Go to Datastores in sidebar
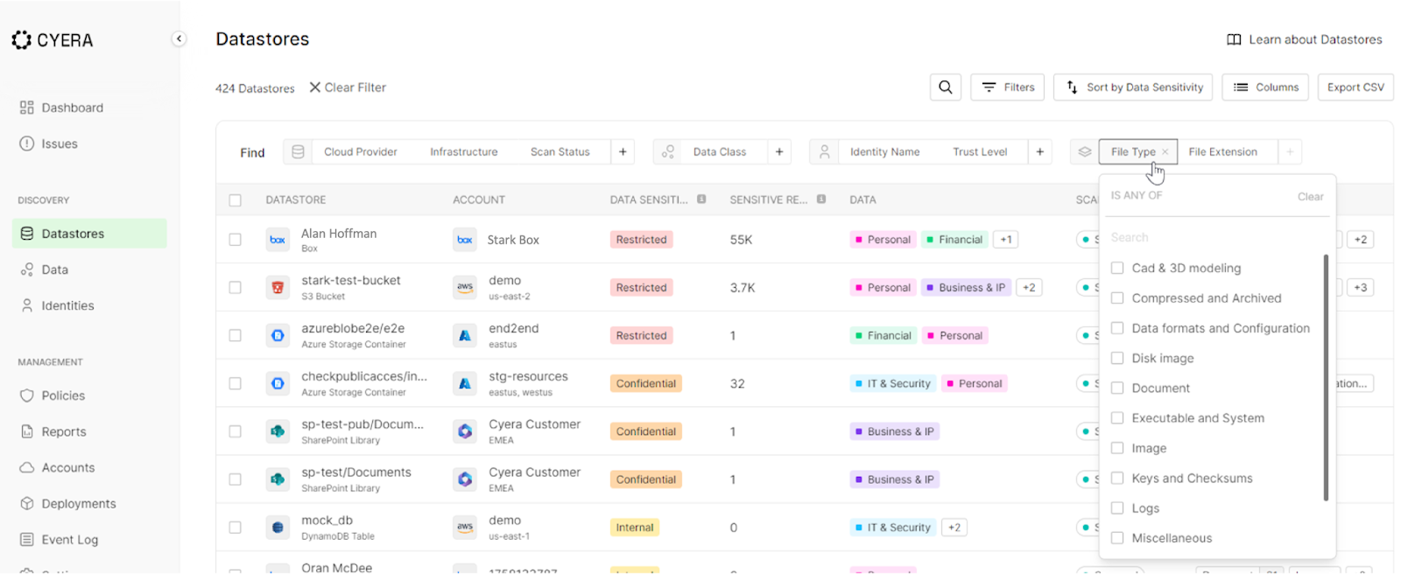This screenshot has width=1401, height=574. 89,234
